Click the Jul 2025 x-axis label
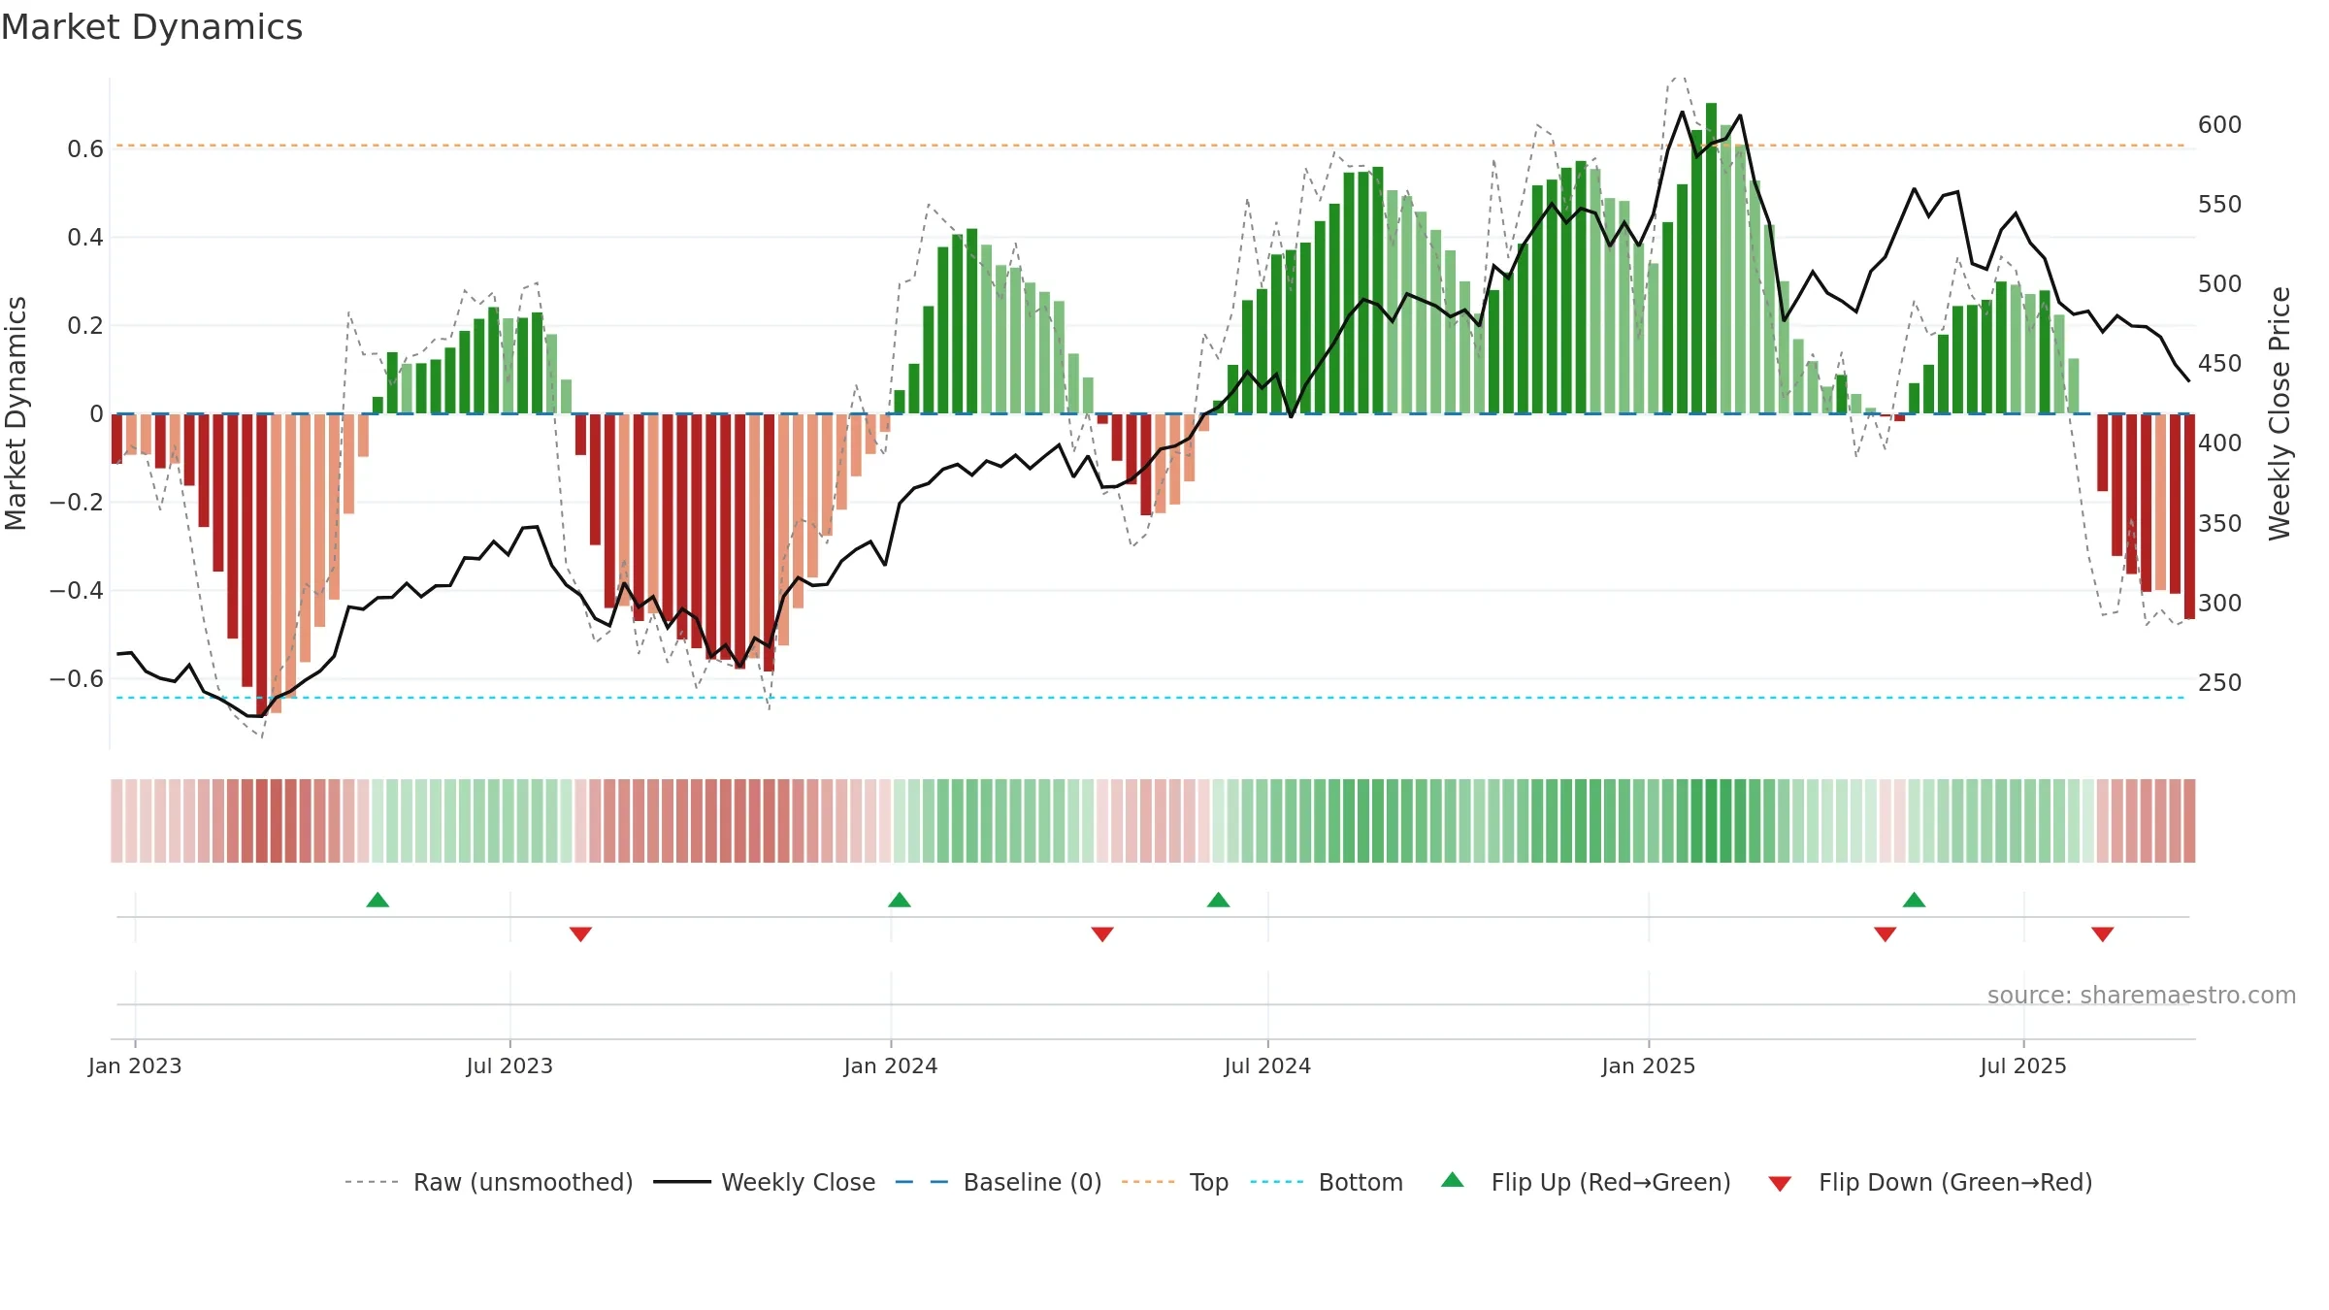This screenshot has width=2329, height=1310. click(2023, 1065)
